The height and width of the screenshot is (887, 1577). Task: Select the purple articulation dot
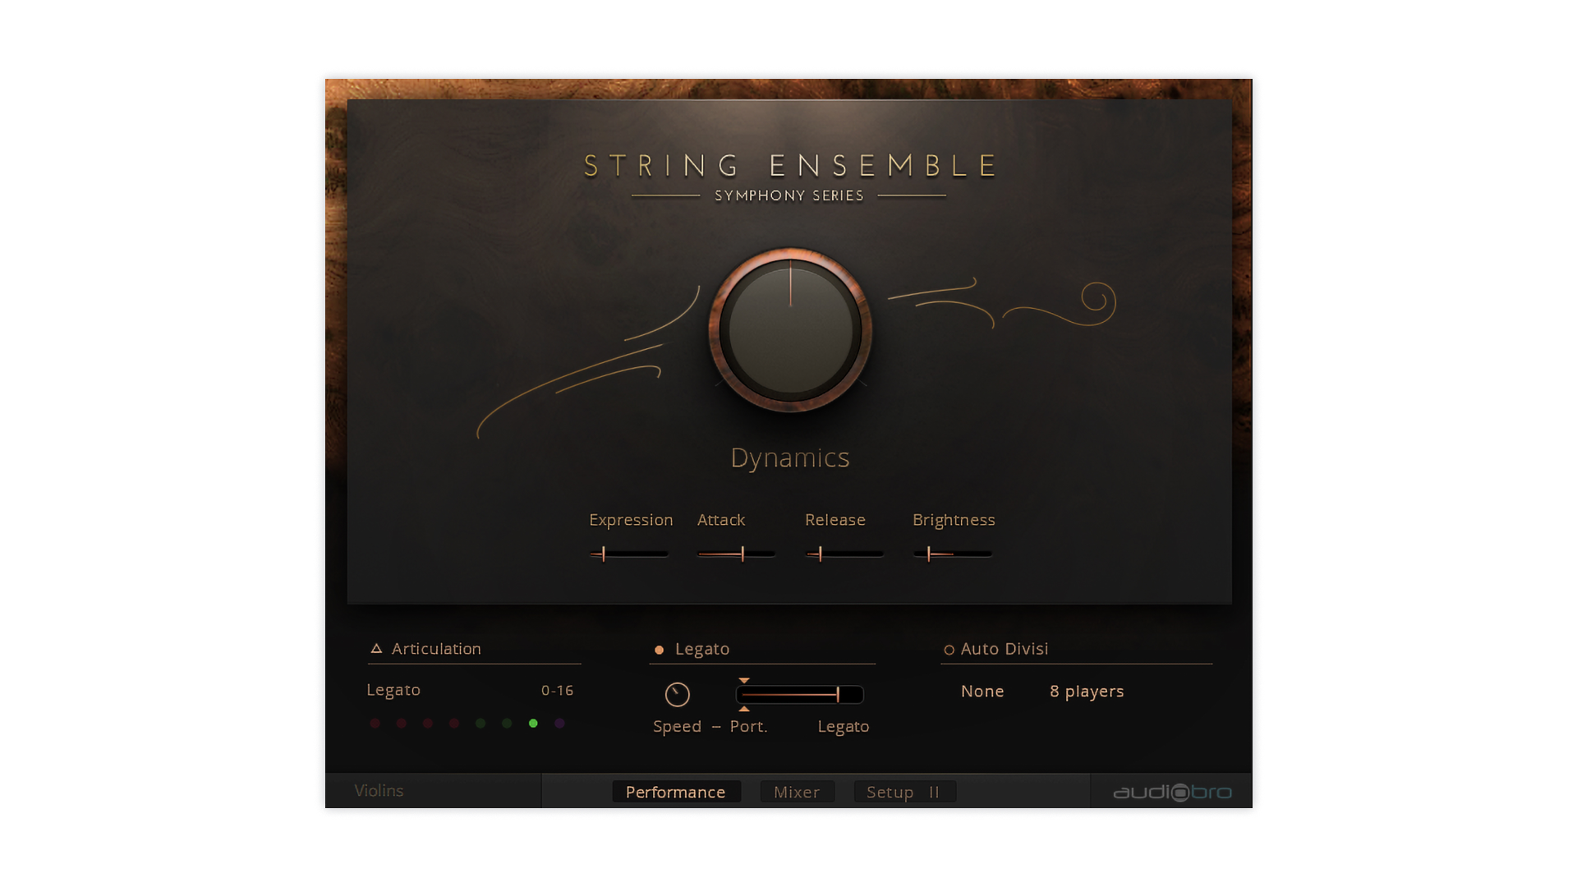559,724
